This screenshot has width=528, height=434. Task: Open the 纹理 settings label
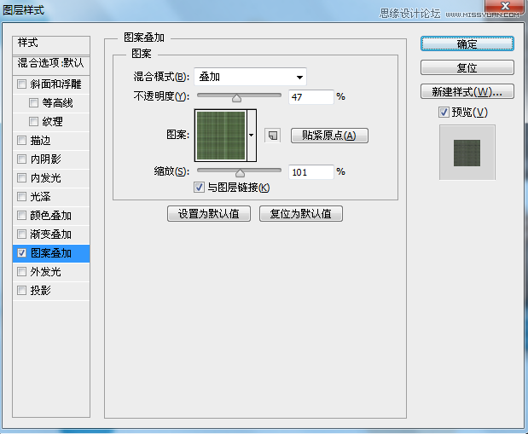53,122
